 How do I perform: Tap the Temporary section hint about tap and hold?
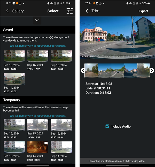pyautogui.click(x=38, y=116)
